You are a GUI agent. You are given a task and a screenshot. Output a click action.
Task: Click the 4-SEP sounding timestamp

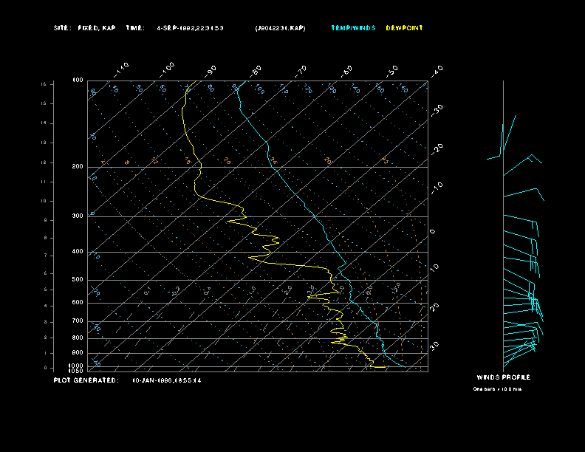pyautogui.click(x=190, y=28)
